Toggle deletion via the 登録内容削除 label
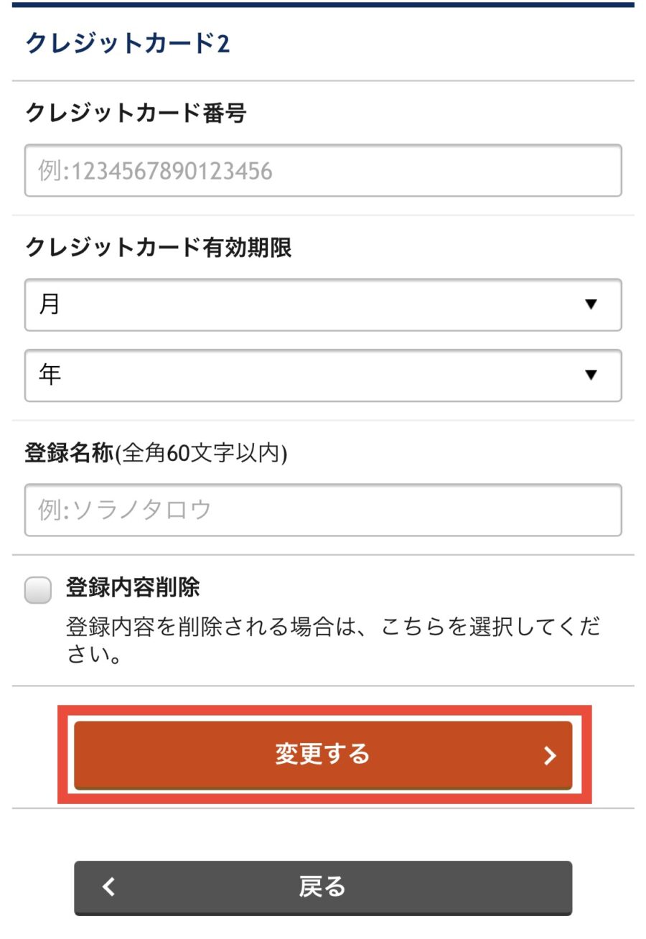 tap(133, 588)
